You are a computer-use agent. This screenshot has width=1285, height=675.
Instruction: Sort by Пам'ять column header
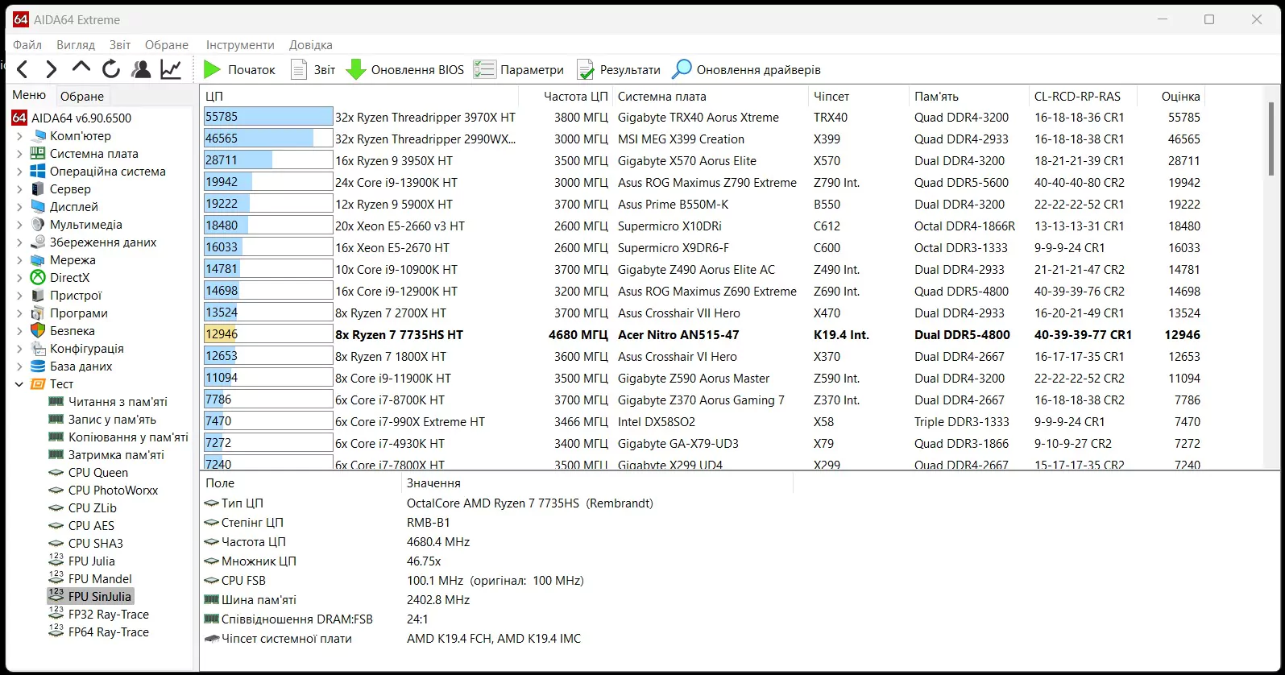(969, 96)
